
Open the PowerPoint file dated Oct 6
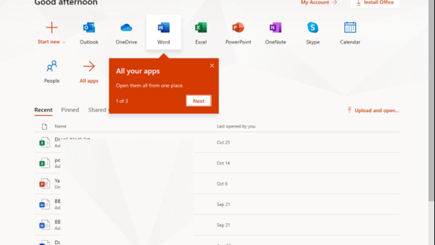pyautogui.click(x=217, y=184)
